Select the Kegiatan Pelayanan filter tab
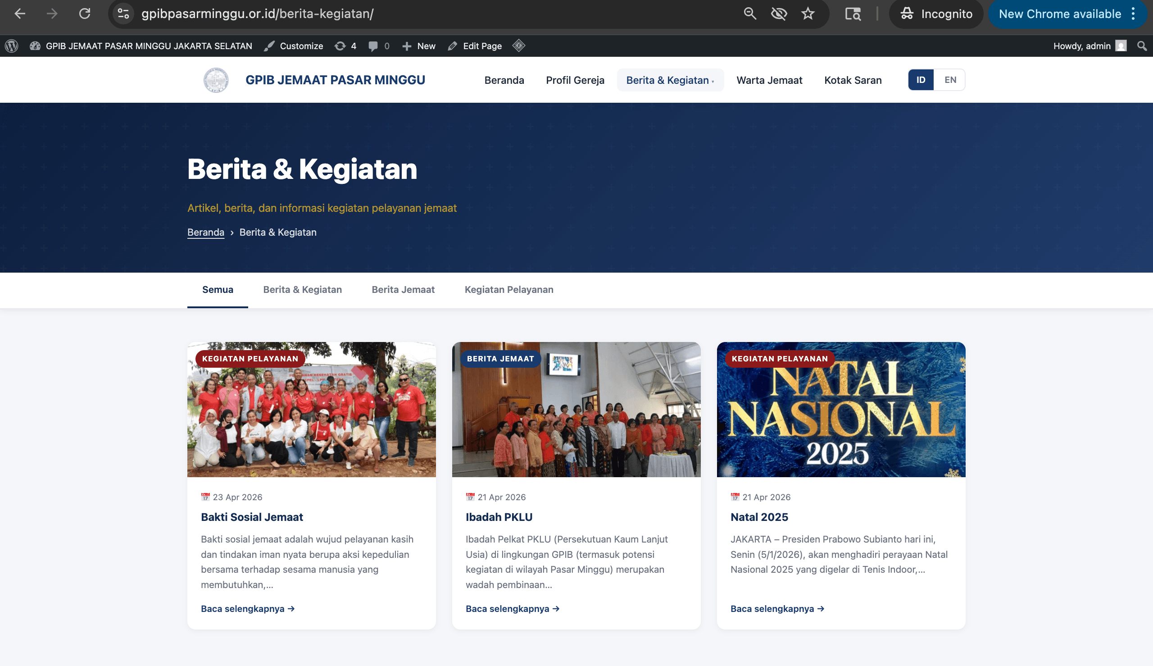 (x=509, y=290)
